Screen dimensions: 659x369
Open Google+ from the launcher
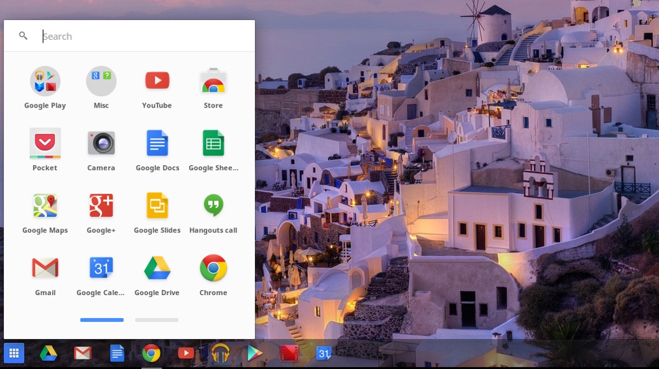click(101, 205)
